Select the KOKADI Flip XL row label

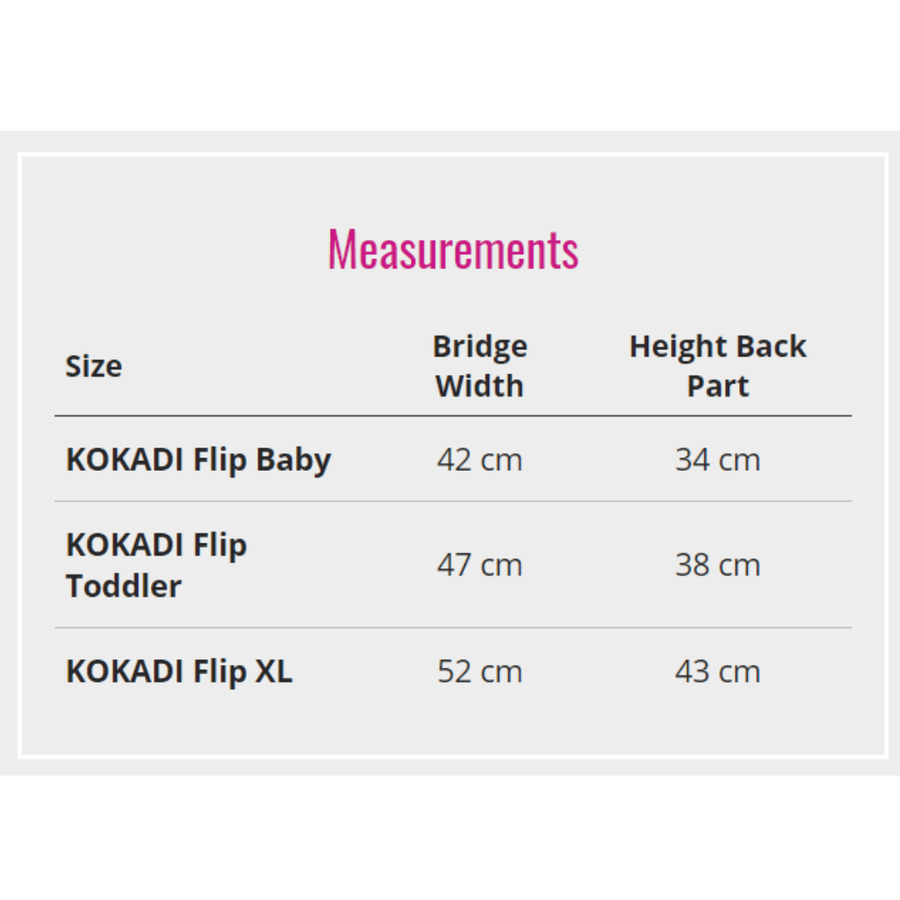(179, 672)
